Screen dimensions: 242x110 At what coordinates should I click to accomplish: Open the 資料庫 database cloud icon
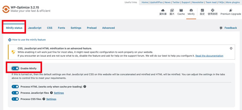(163, 10)
